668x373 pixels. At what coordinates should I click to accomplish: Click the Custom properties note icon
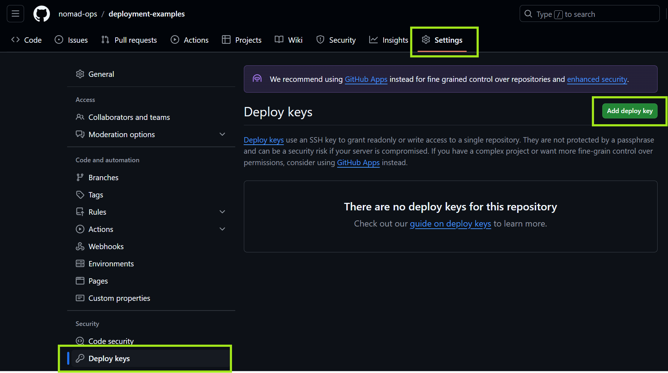click(x=80, y=298)
